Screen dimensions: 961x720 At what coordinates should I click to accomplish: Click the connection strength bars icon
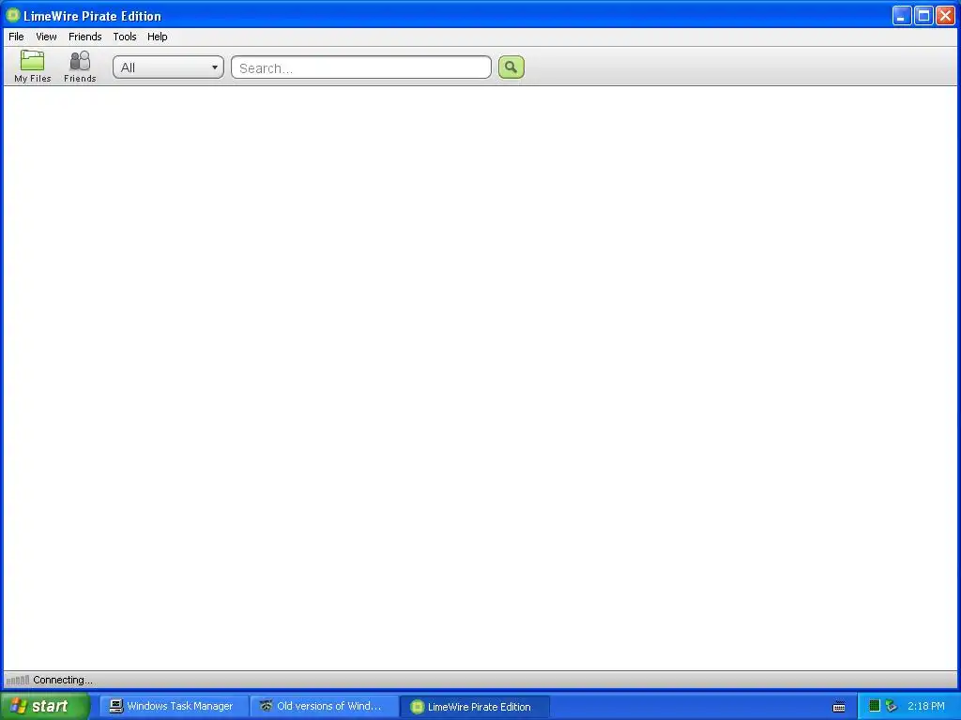coord(18,680)
